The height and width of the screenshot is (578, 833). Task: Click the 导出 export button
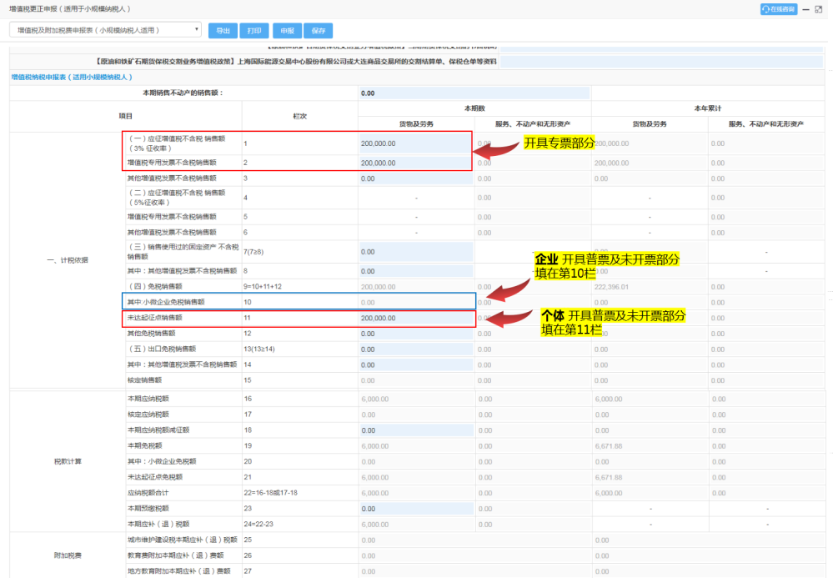coord(223,31)
